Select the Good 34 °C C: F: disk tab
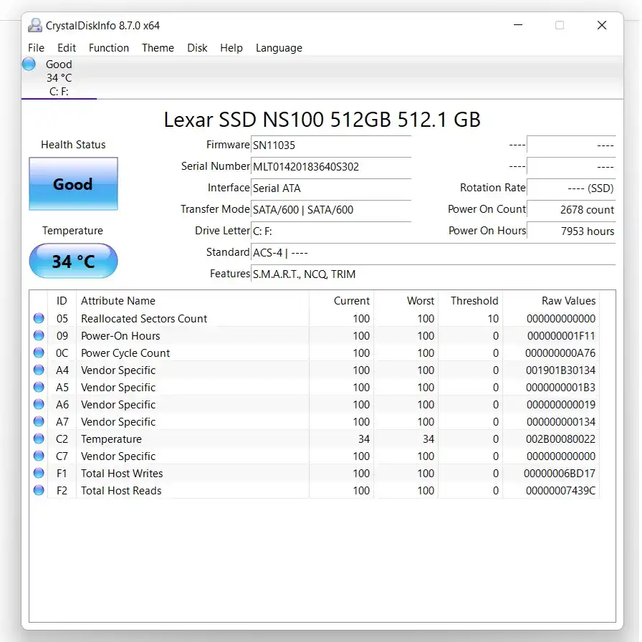The height and width of the screenshot is (642, 642). coord(59,78)
